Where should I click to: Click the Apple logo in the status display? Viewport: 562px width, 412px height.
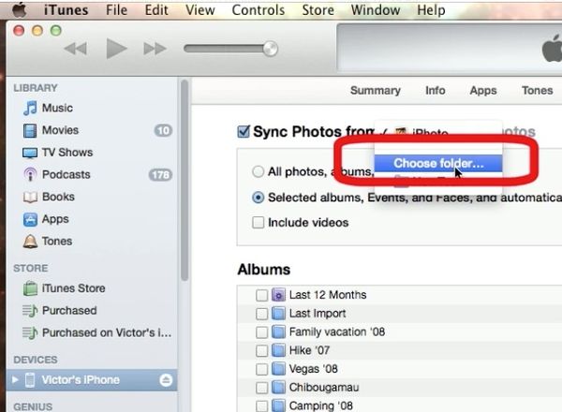(x=552, y=49)
